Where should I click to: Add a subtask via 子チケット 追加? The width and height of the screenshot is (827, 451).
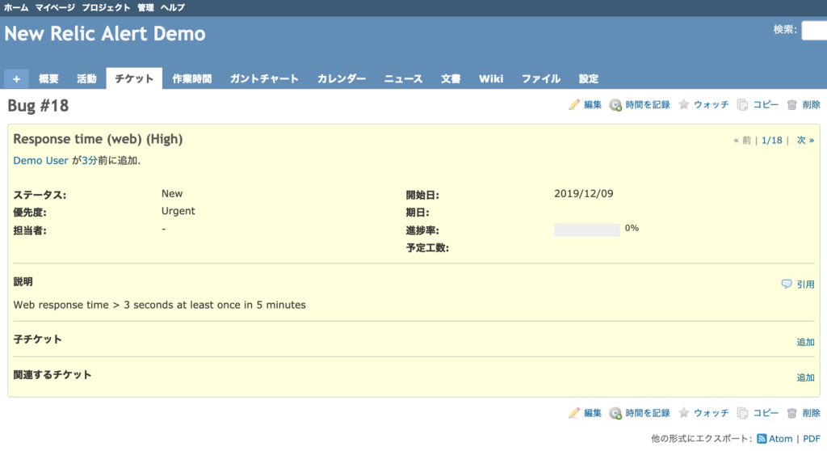click(x=805, y=342)
